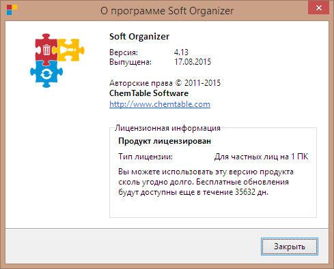
Task: Click the Soft Organizer title bar icon
Action: coord(12,10)
